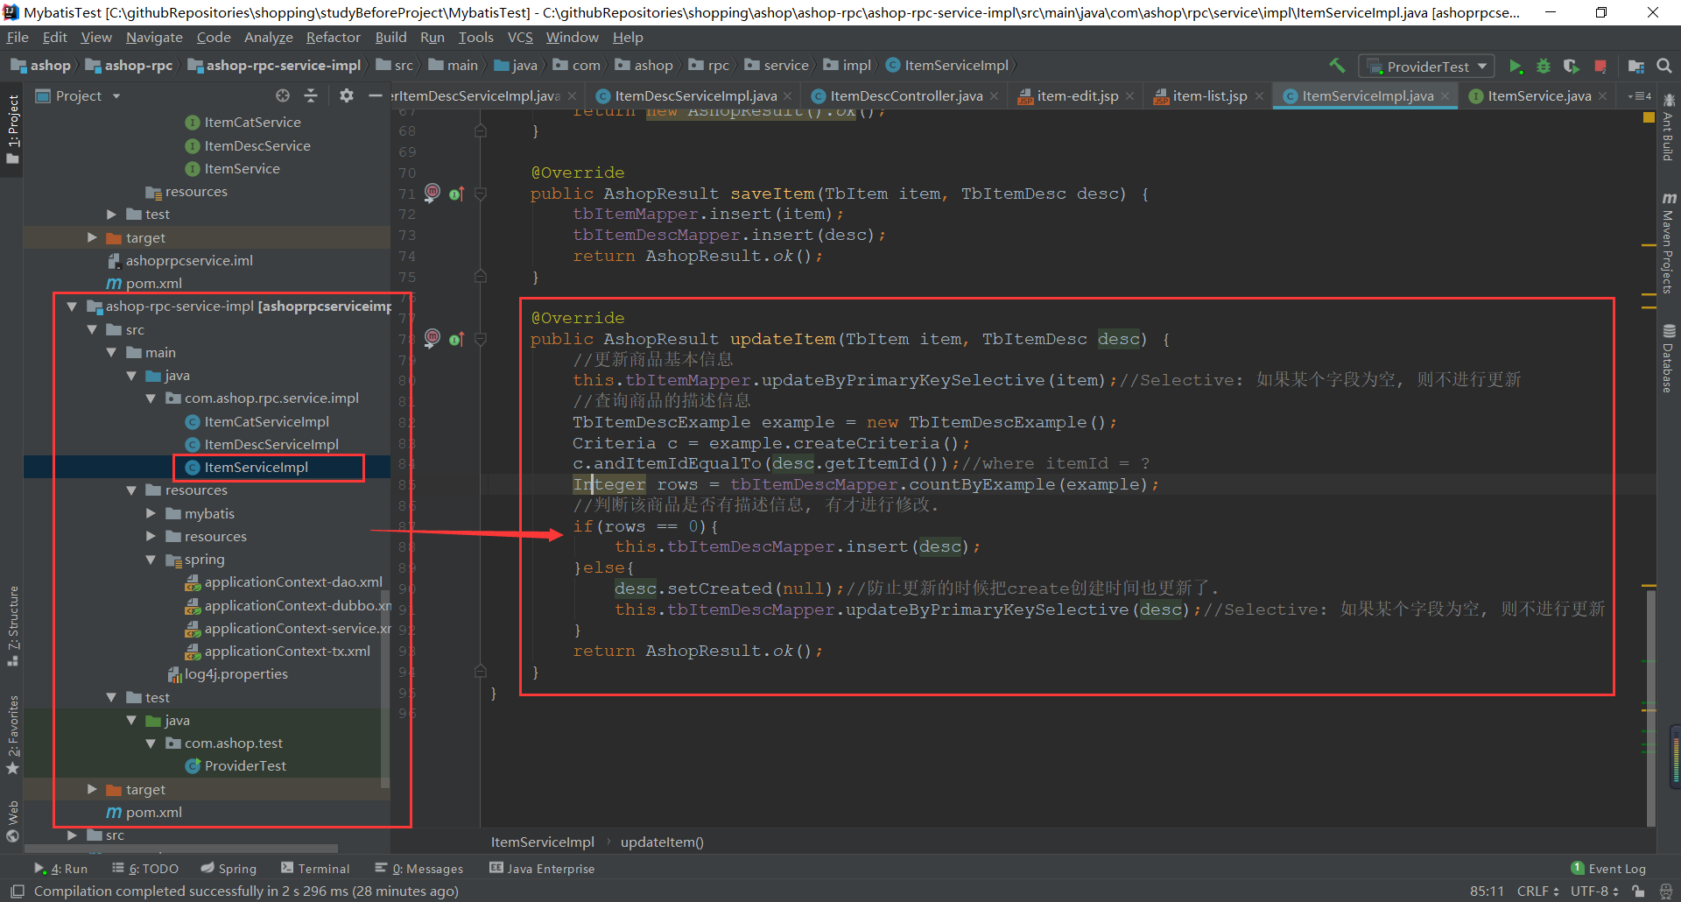
Task: Open the Navigate menu
Action: pyautogui.click(x=154, y=37)
